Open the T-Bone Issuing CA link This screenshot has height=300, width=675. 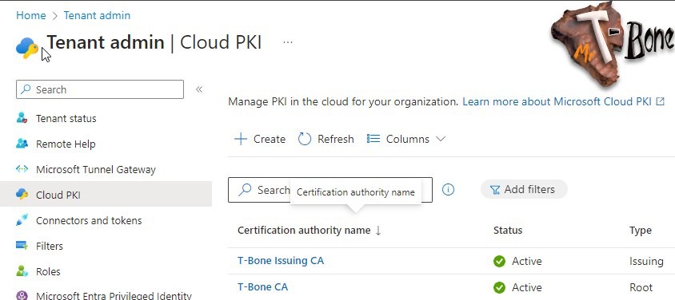coord(281,261)
